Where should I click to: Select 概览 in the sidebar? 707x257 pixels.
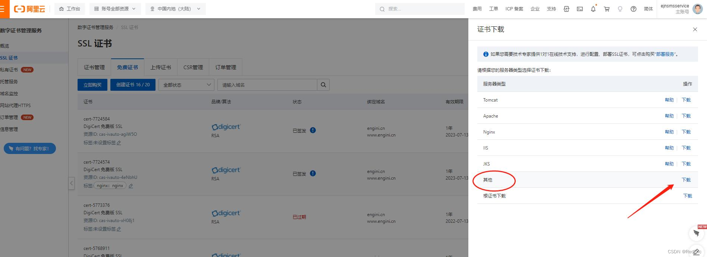pyautogui.click(x=4, y=46)
